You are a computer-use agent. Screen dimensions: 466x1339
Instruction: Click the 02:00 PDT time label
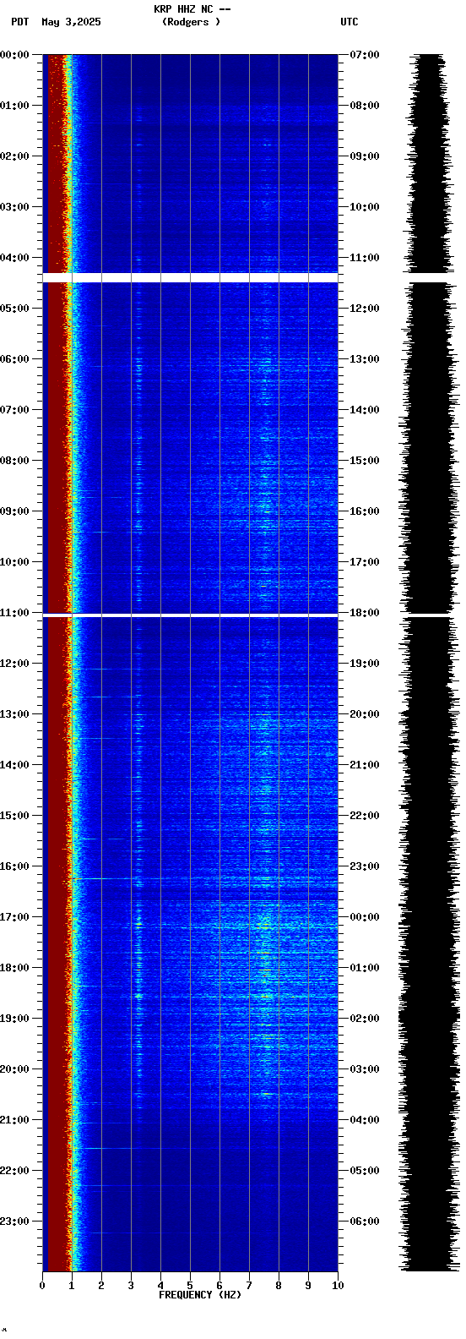[15, 156]
